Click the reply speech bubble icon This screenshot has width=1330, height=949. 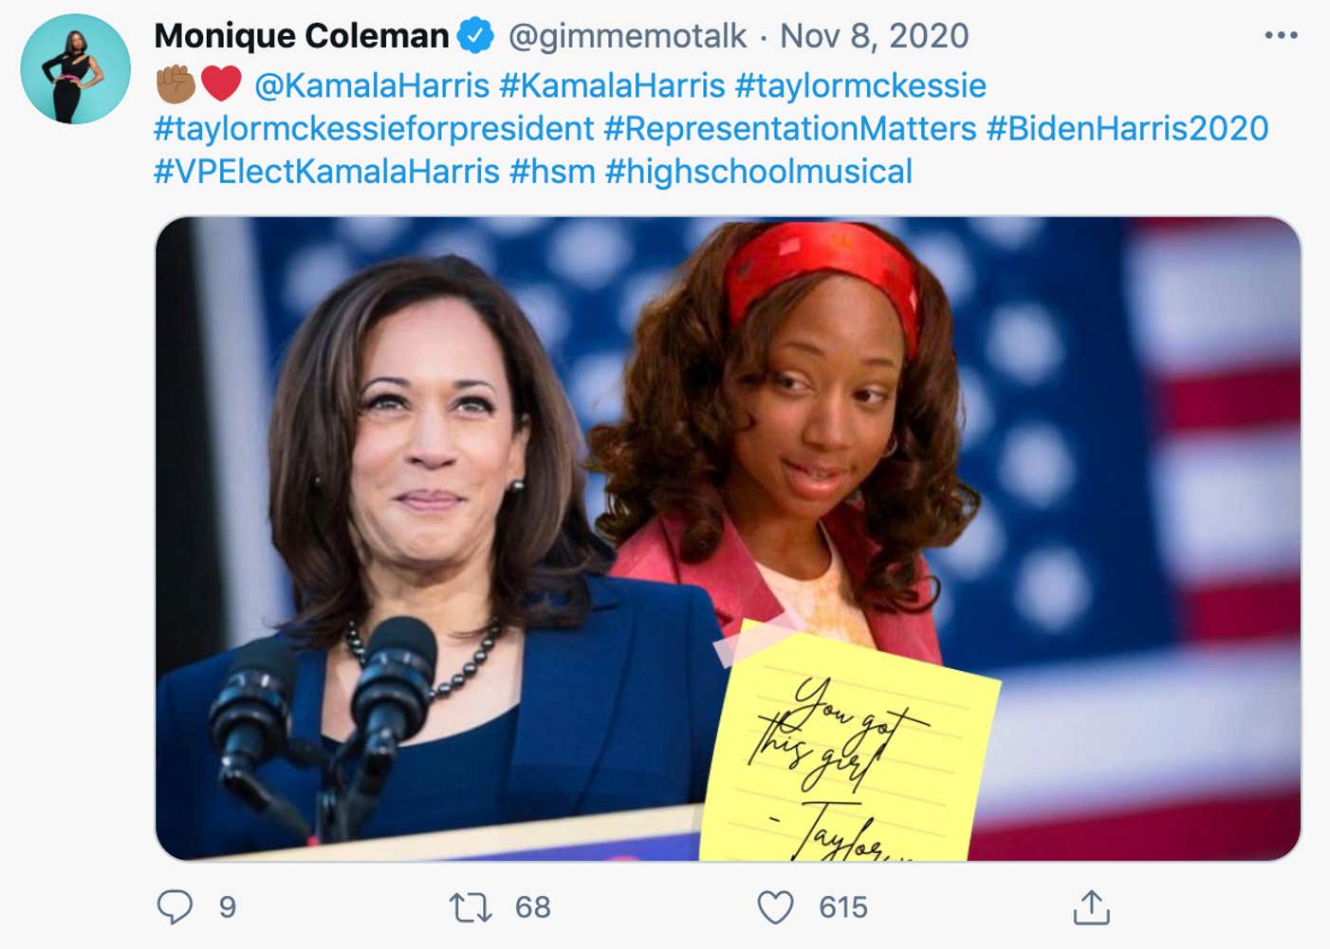point(175,907)
